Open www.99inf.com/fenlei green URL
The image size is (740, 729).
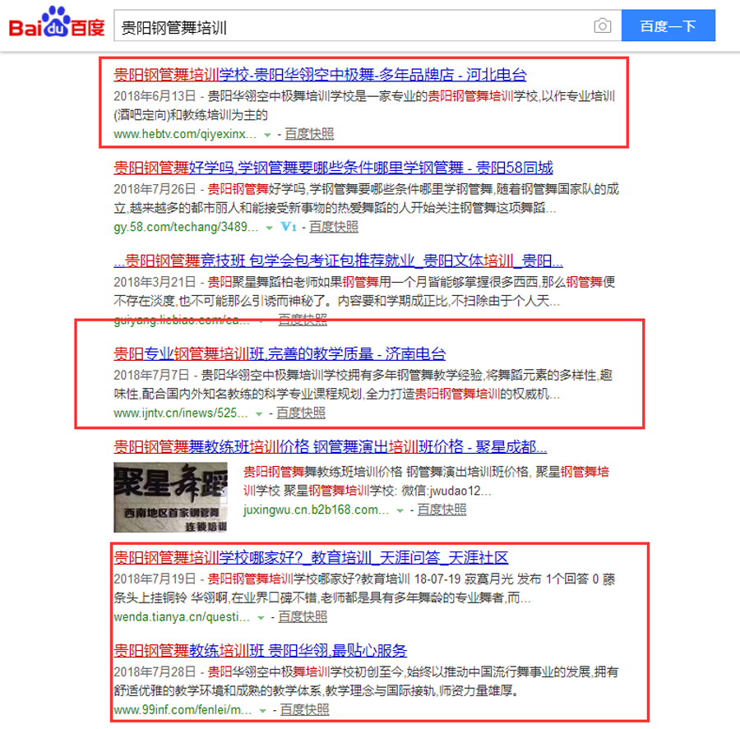point(183,709)
